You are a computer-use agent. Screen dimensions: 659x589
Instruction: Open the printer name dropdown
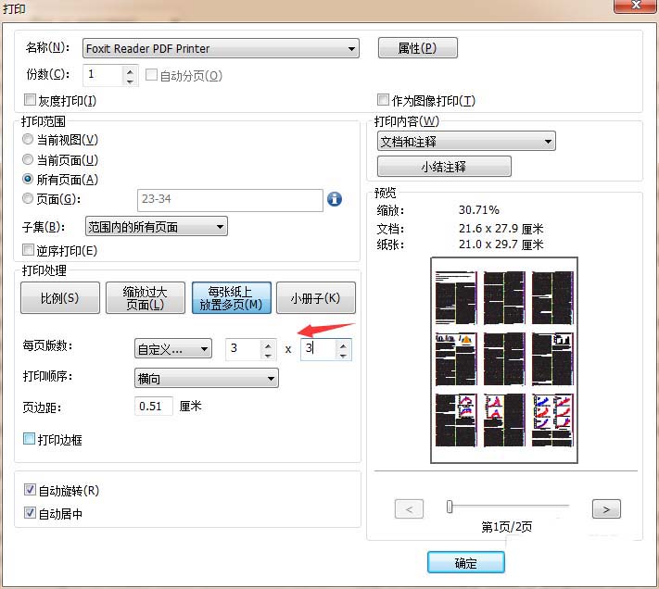351,48
